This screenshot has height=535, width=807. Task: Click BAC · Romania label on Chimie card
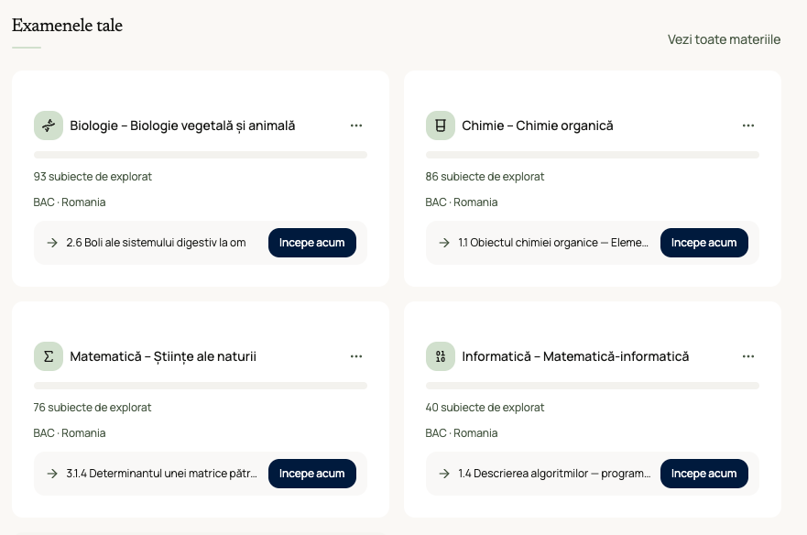[x=462, y=202]
